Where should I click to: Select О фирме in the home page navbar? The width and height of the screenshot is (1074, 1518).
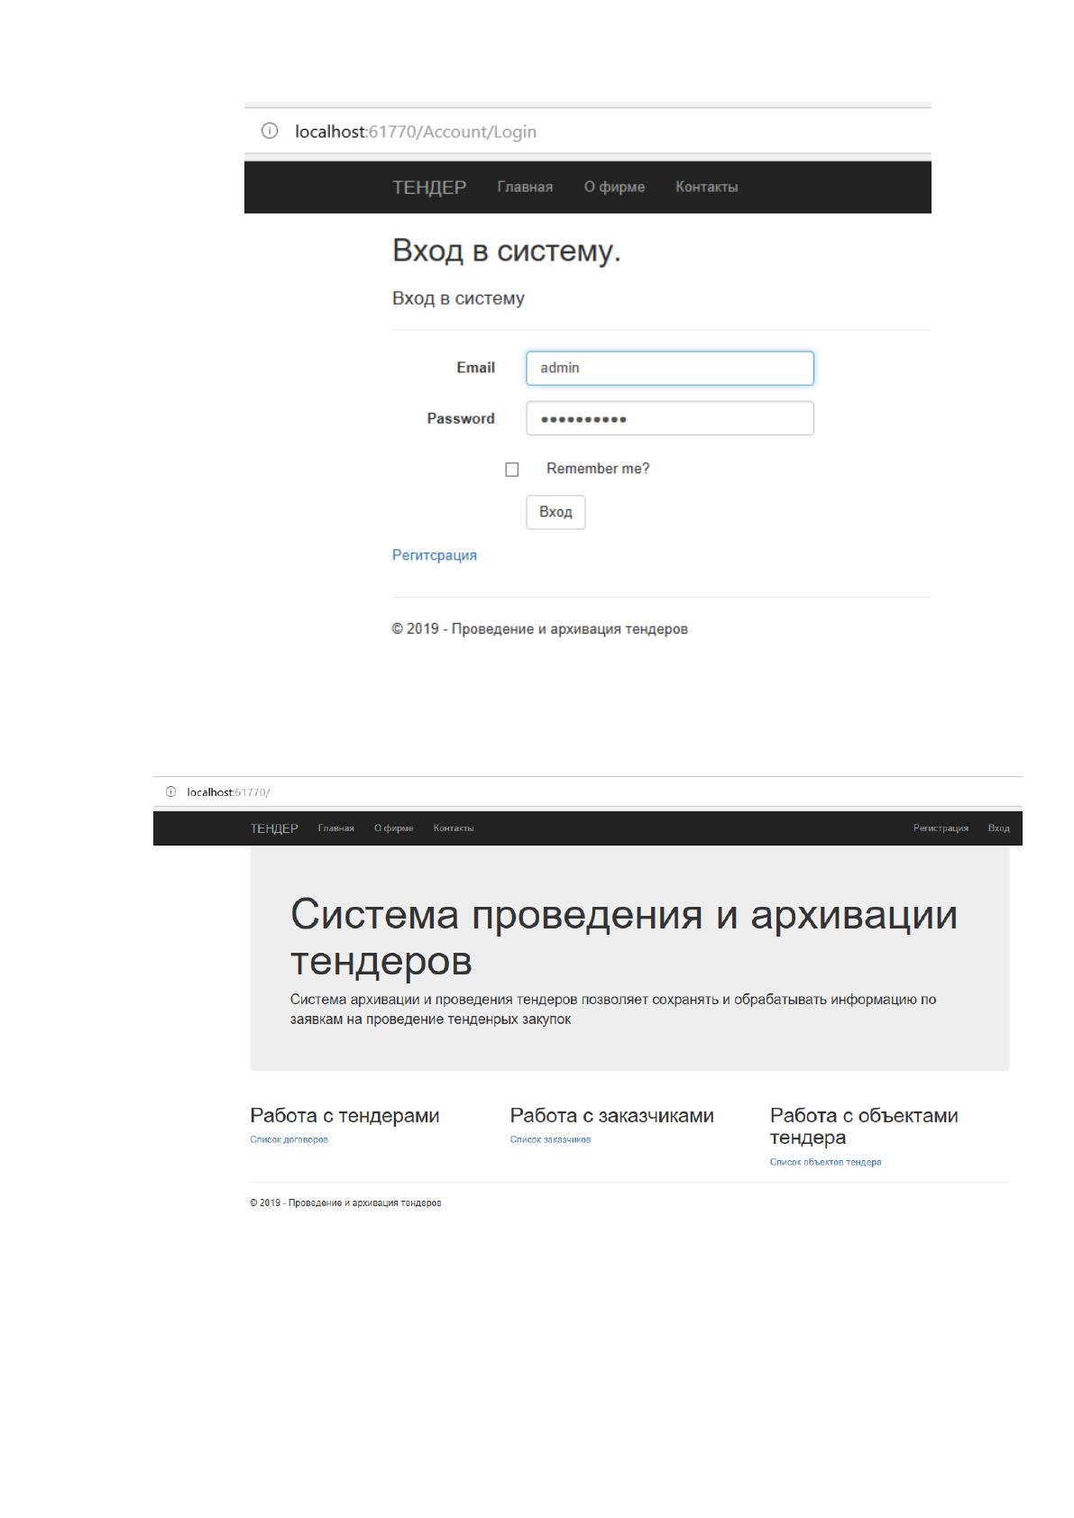pyautogui.click(x=394, y=828)
